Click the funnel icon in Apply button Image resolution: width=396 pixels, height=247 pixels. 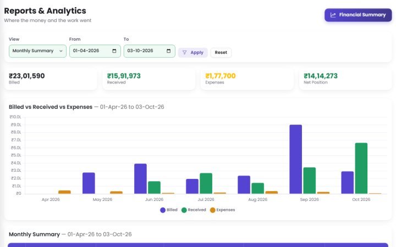pos(185,53)
